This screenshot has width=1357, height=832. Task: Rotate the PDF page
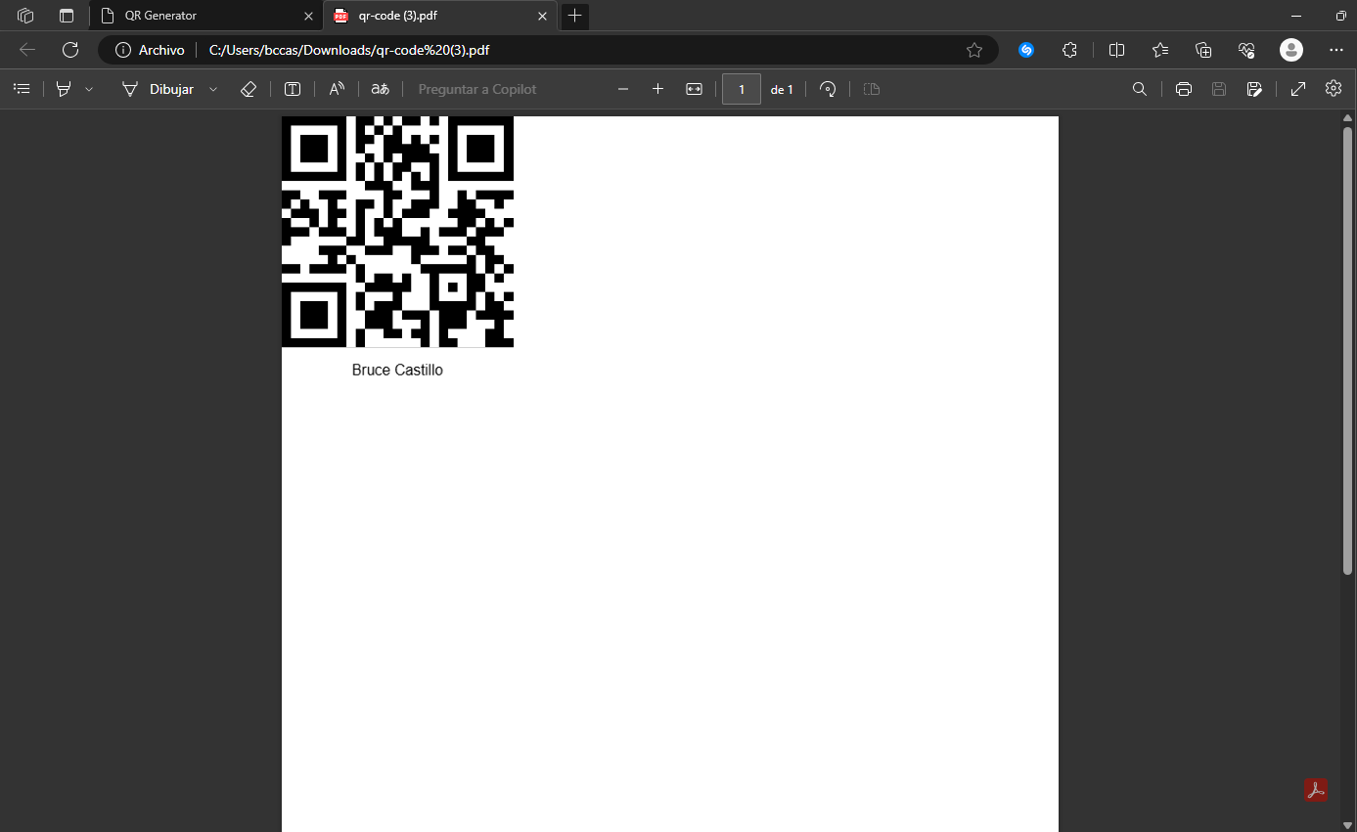click(828, 89)
